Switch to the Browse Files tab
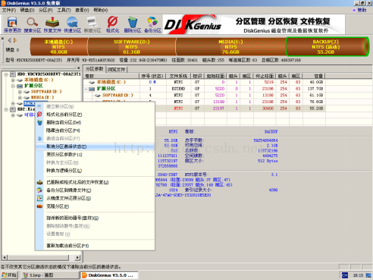This screenshot has height=280, width=373. (x=116, y=69)
